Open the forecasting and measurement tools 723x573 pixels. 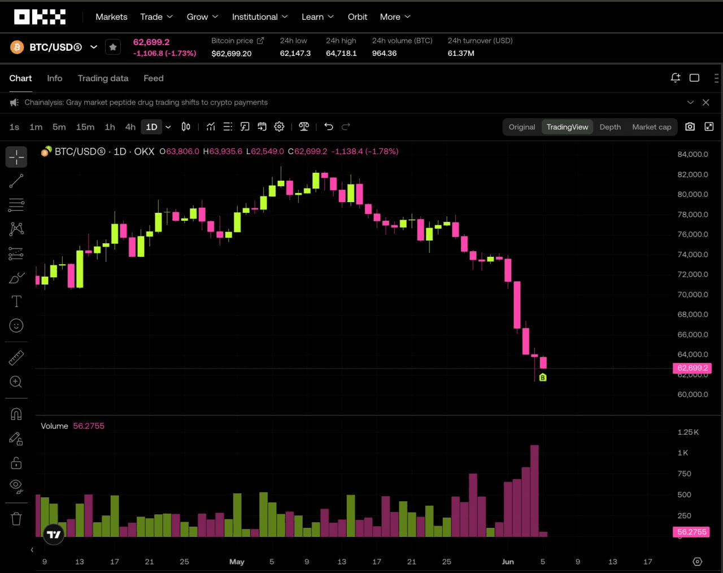pos(16,253)
